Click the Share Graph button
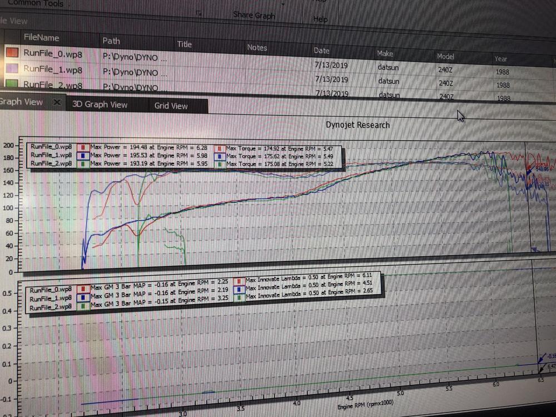 (x=254, y=15)
